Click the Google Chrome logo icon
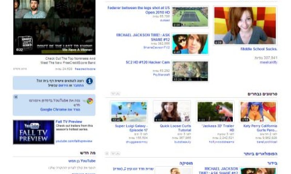 click(90, 101)
